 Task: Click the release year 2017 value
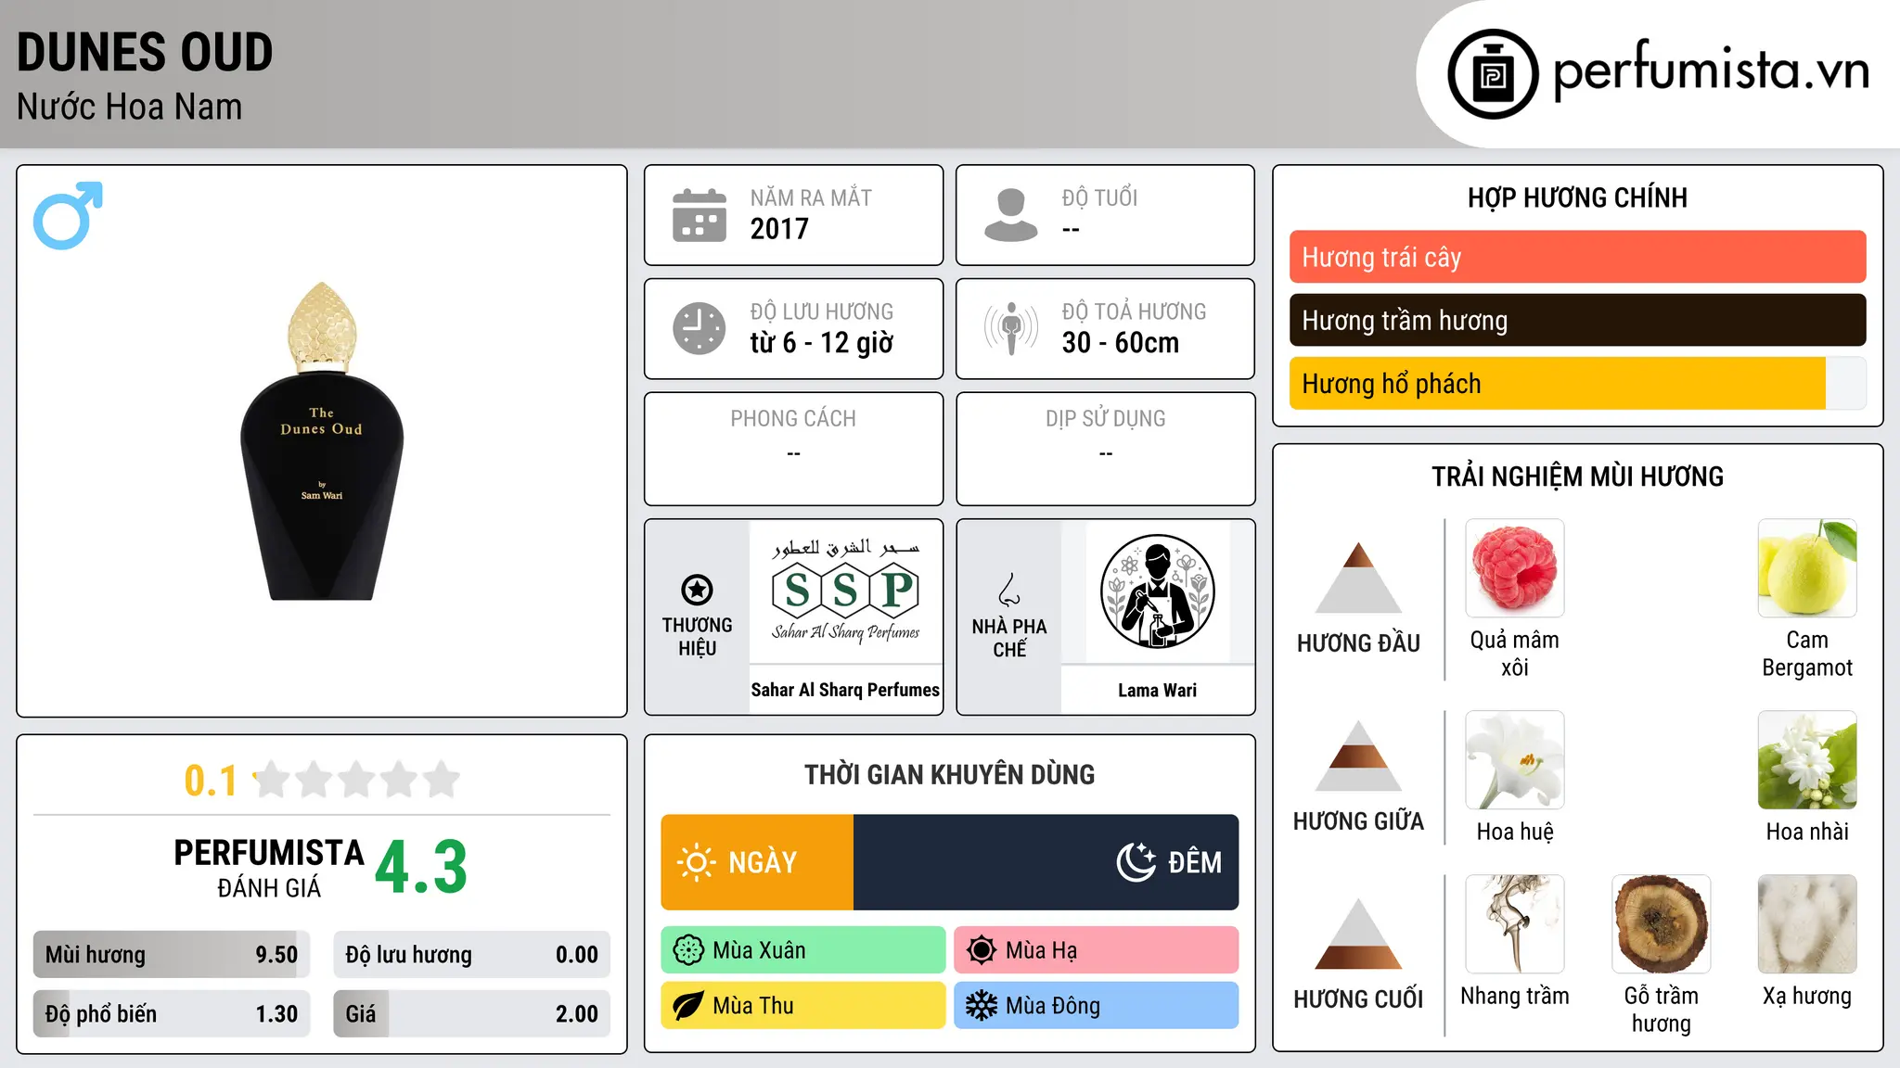tap(779, 229)
